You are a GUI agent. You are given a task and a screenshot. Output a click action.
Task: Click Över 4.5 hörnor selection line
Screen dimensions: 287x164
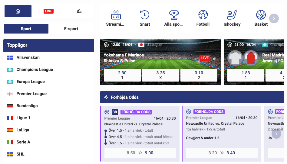141,137
